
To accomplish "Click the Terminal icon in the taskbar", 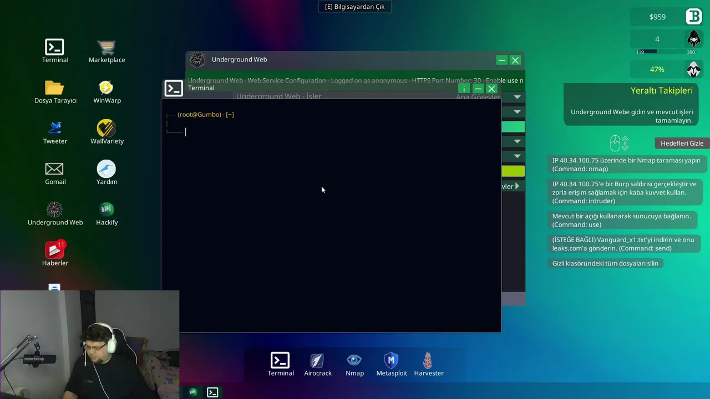I will click(x=212, y=392).
